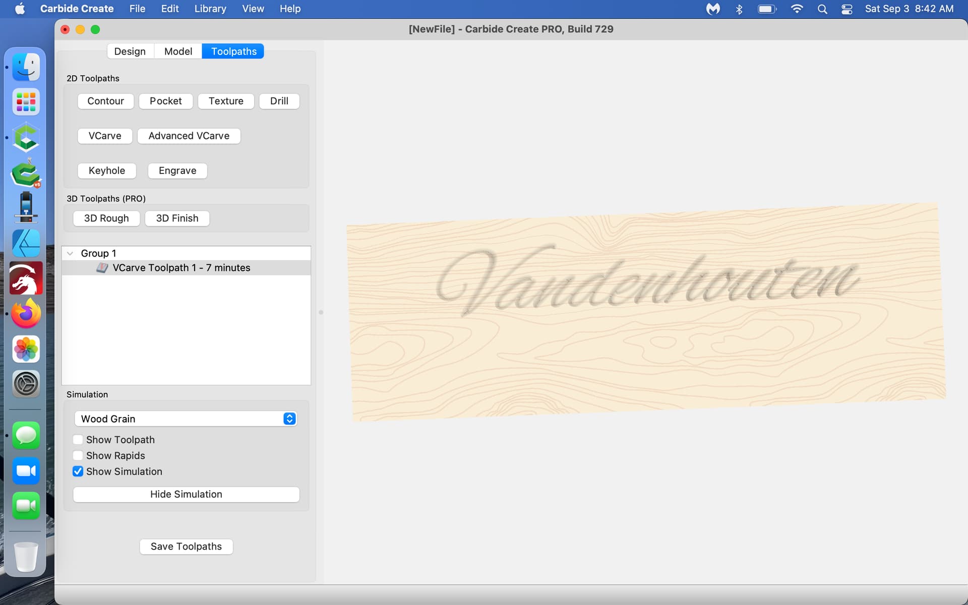Open the Help menu
Viewport: 968px width, 605px height.
click(290, 9)
